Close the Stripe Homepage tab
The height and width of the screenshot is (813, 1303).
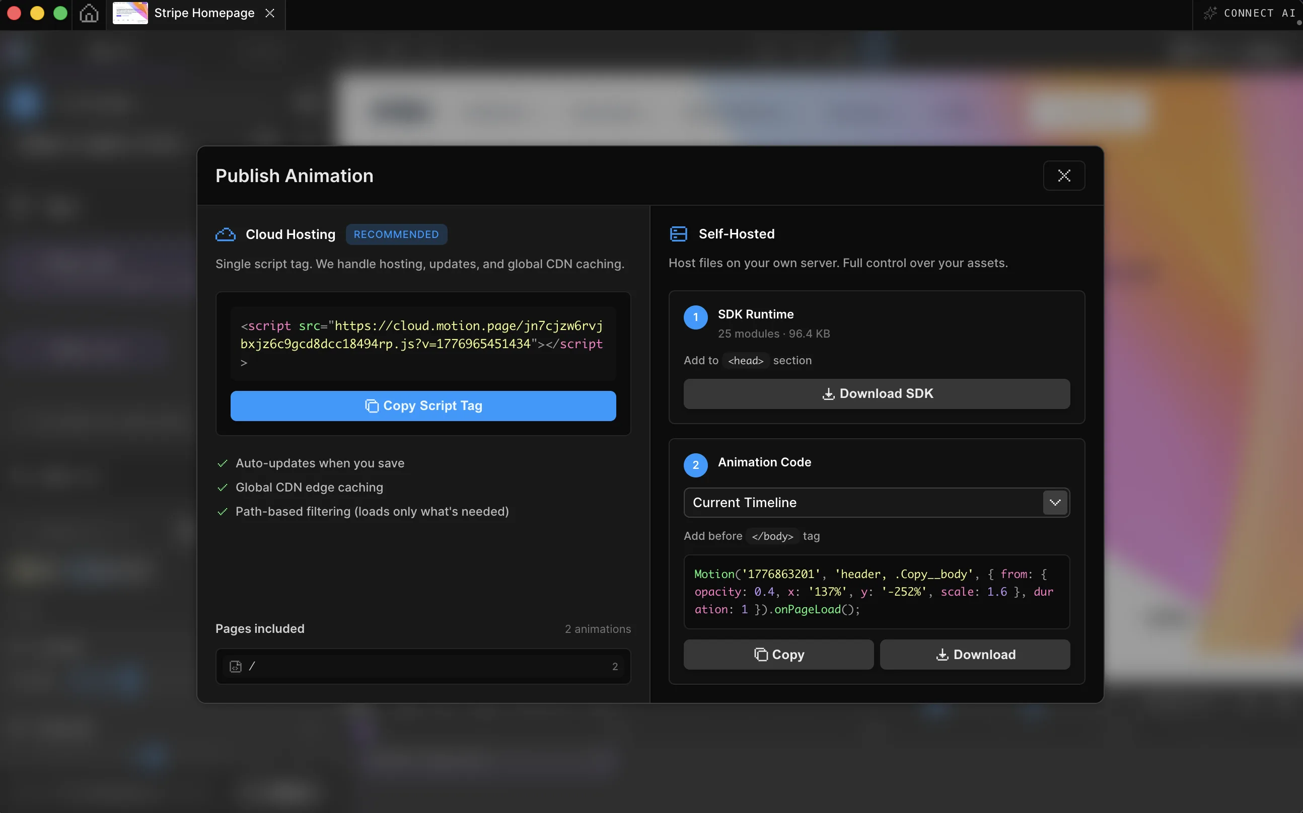270,13
